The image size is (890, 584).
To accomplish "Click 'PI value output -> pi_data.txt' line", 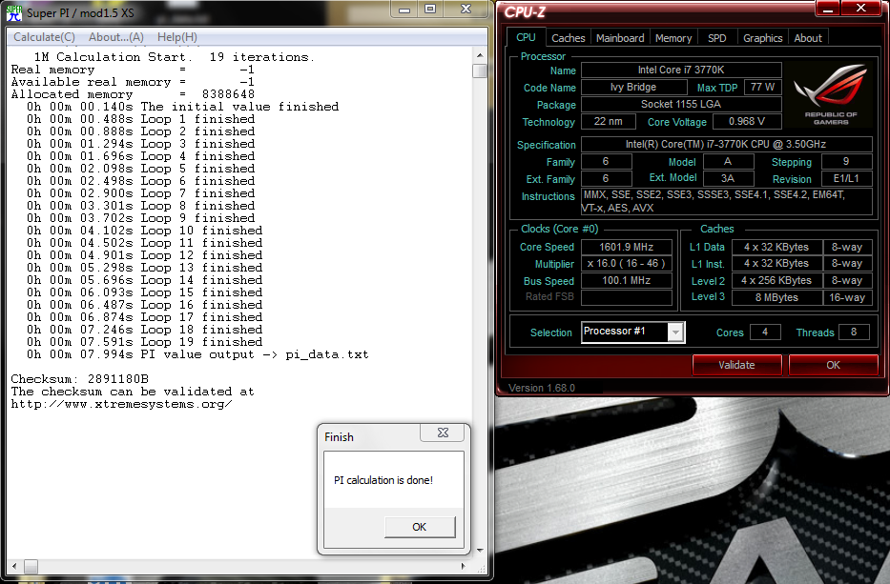I will coord(197,354).
